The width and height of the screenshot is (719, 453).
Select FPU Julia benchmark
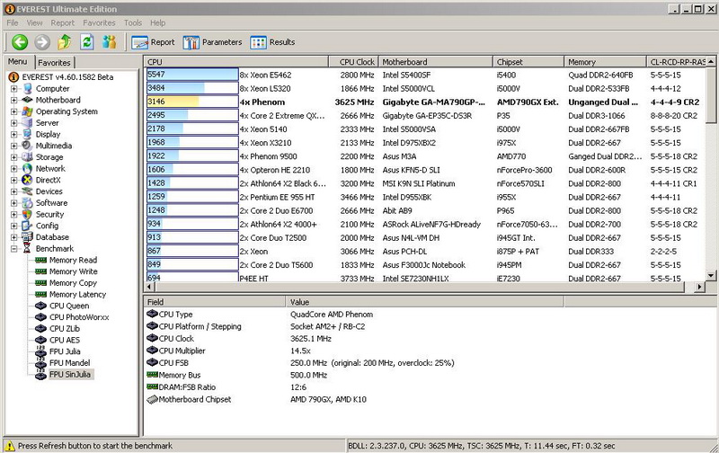click(65, 351)
